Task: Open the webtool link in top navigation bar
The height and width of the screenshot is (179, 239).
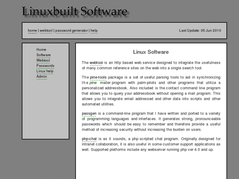Action: click(x=46, y=31)
